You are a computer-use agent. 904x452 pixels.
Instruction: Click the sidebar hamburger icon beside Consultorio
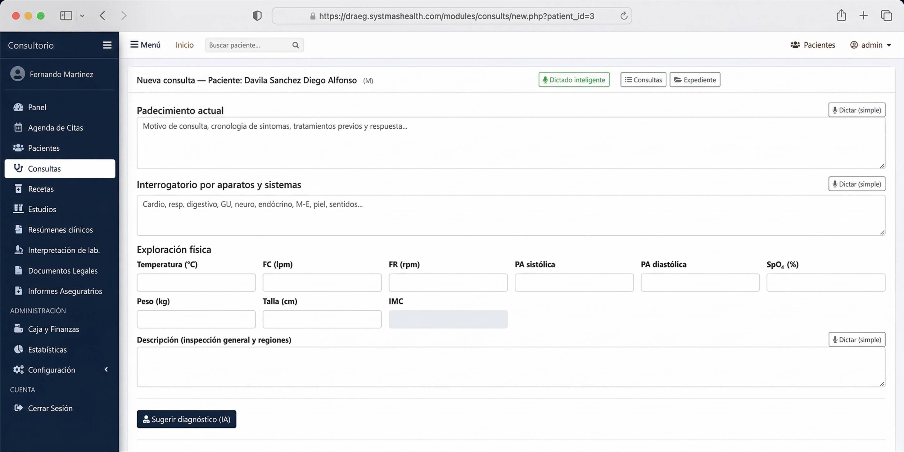pyautogui.click(x=107, y=45)
